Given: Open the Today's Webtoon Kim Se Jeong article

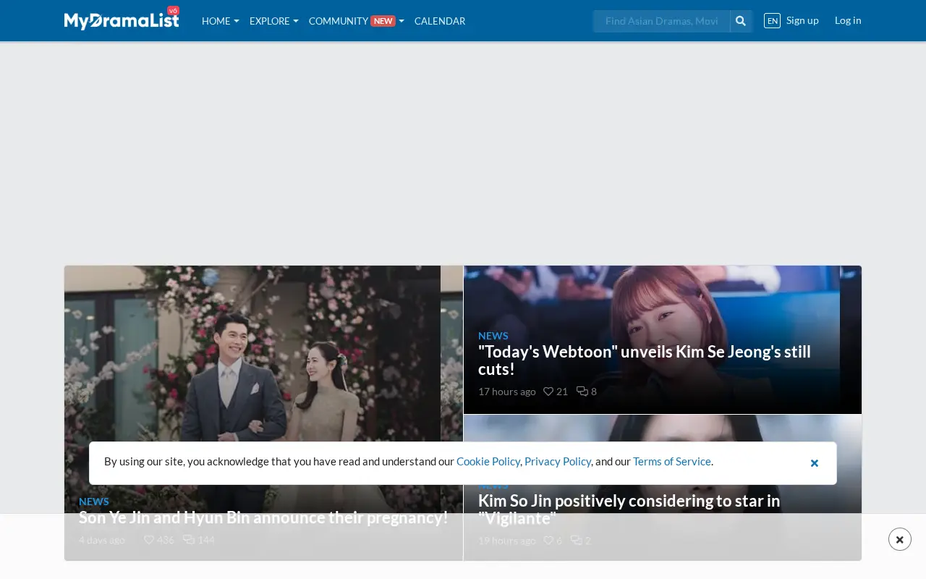Looking at the screenshot, I should click(x=645, y=360).
